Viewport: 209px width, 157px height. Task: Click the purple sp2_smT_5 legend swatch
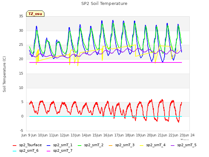173,146
